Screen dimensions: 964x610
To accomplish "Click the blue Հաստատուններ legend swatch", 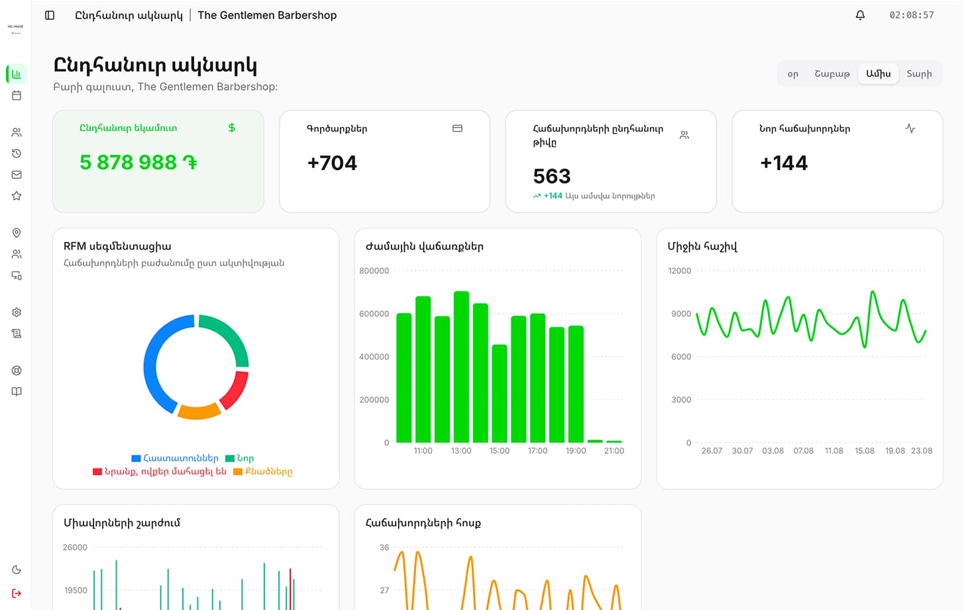I will pyautogui.click(x=136, y=458).
